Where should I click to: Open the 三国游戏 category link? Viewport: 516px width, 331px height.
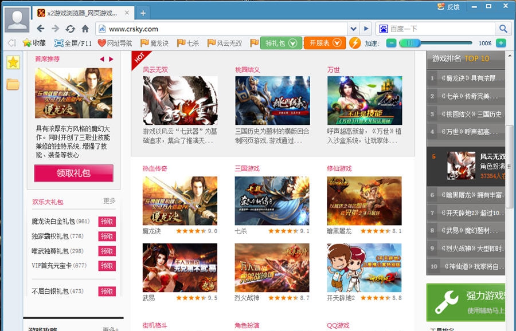pyautogui.click(x=247, y=168)
